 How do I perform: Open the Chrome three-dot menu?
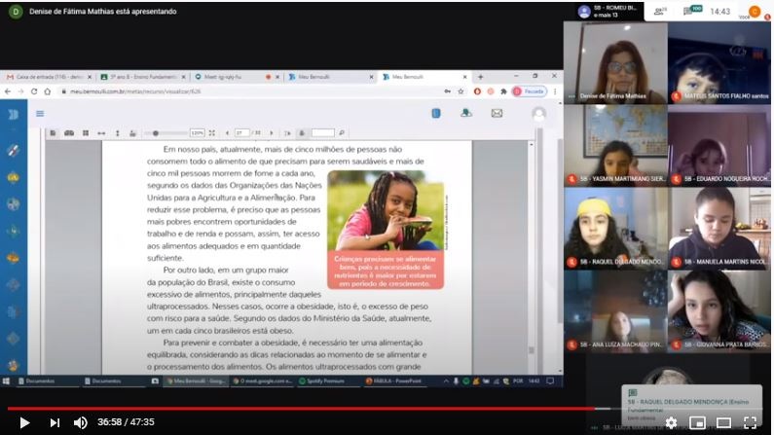point(555,91)
